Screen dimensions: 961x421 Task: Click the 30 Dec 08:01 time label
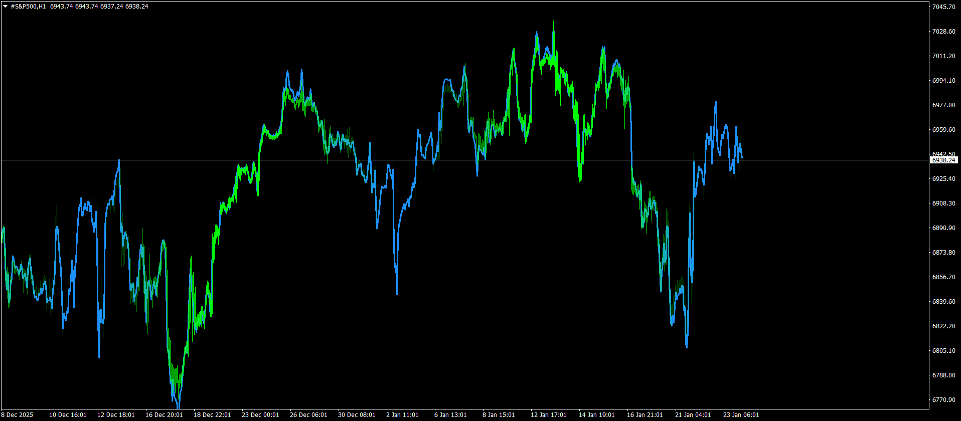[x=357, y=415]
